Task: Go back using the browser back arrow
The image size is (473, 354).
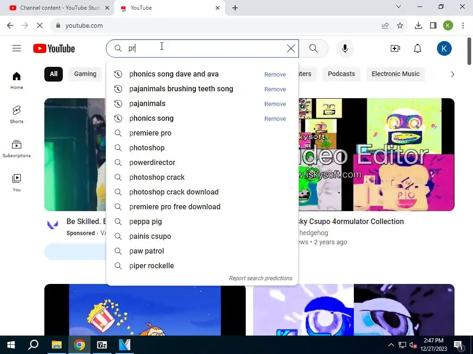Action: point(10,26)
